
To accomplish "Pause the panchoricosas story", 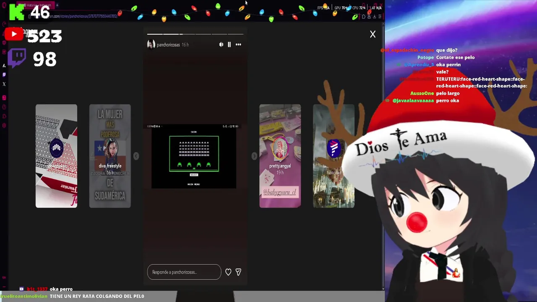I will click(x=229, y=44).
